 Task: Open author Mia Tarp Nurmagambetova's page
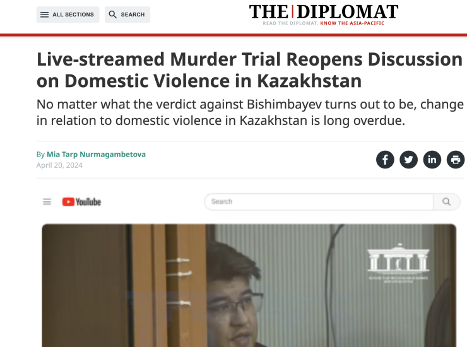(x=96, y=155)
